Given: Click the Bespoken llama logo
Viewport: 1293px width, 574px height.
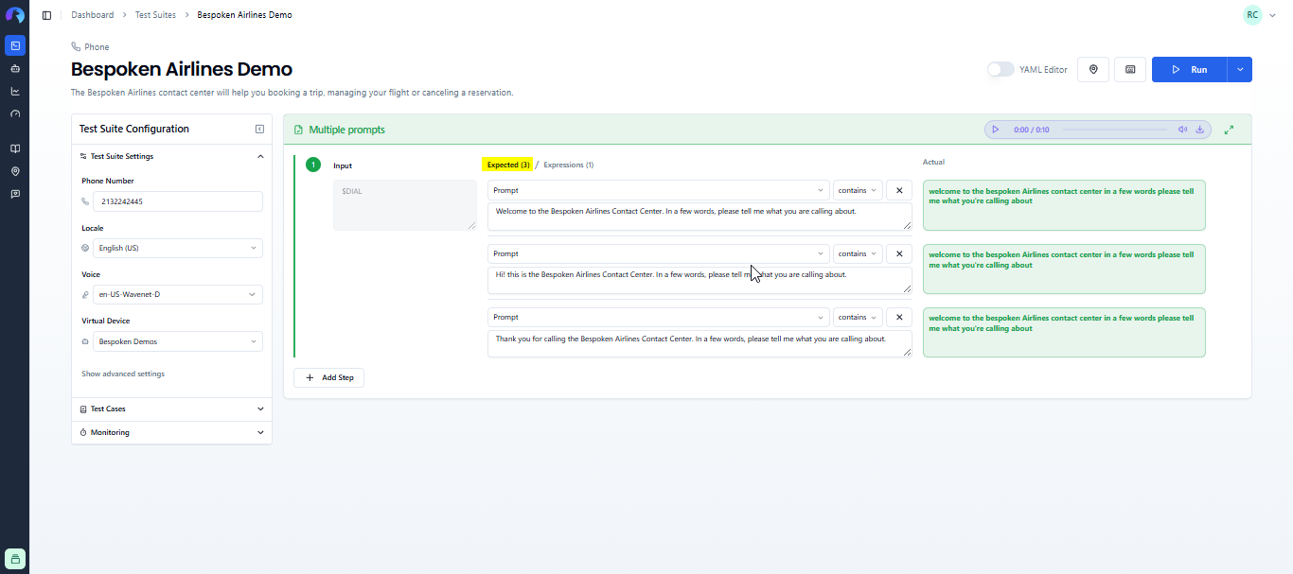Looking at the screenshot, I should pos(14,15).
